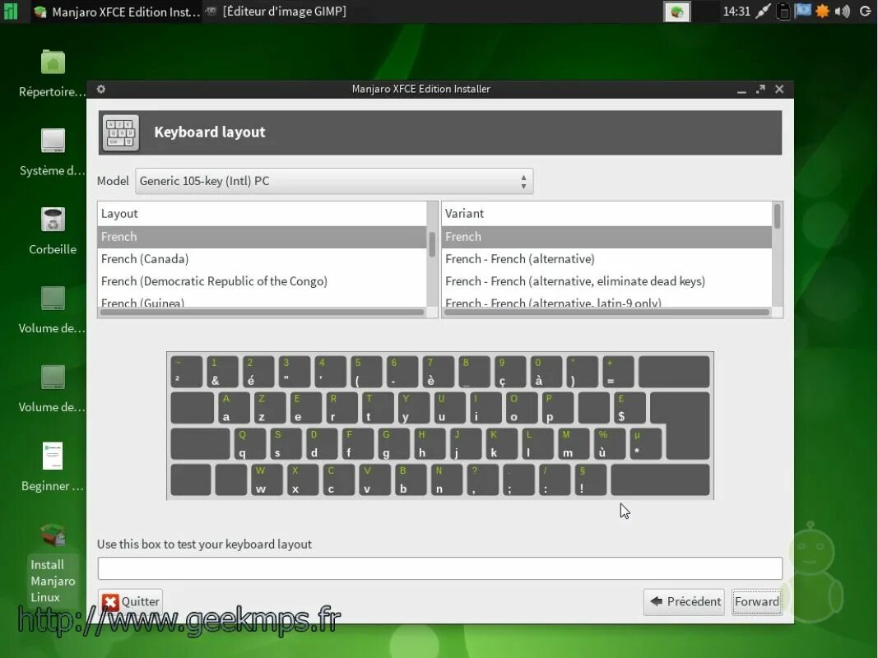
Task: Click the Précédent button
Action: click(x=685, y=602)
